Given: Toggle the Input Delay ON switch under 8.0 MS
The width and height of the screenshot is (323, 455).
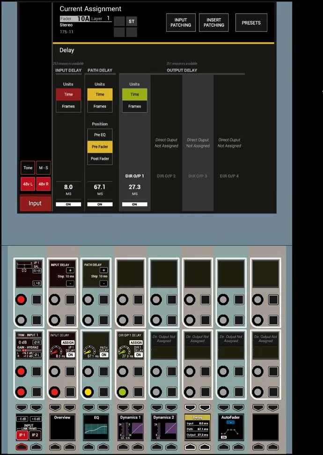Looking at the screenshot, I should (68, 204).
